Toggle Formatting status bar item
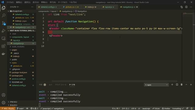The height and width of the screenshot is (110, 195). (x=178, y=108)
